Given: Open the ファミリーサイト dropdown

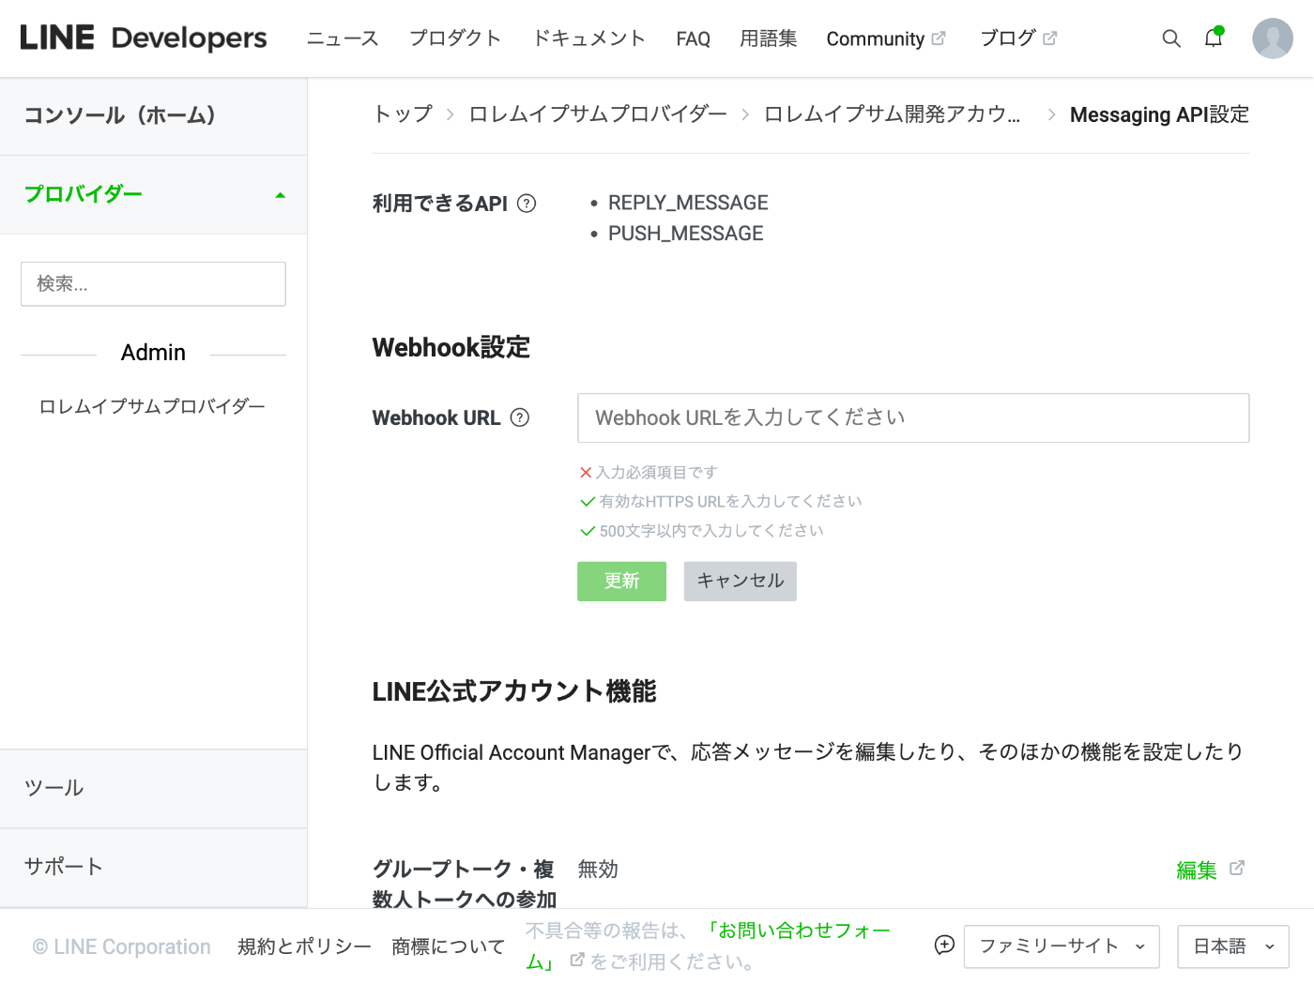Looking at the screenshot, I should tap(1062, 946).
